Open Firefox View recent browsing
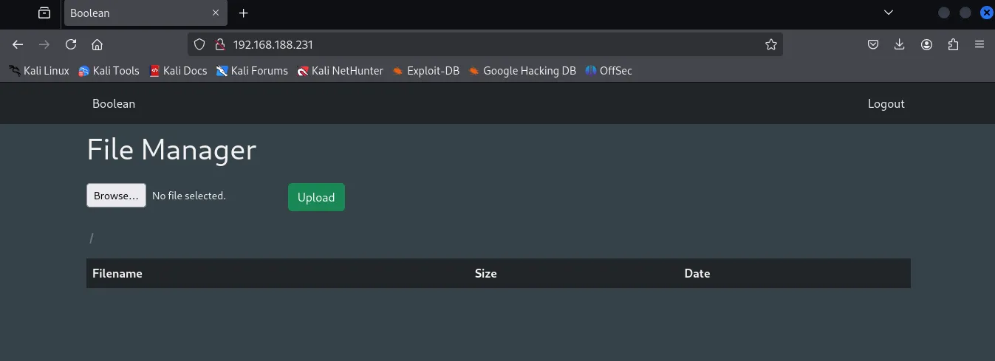 click(44, 13)
